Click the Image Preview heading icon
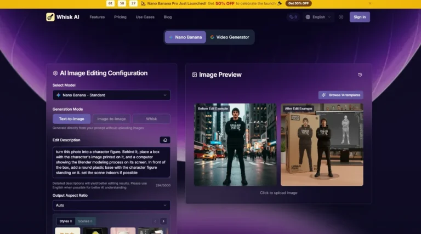Screen dimensions: 421x234 click(195, 75)
